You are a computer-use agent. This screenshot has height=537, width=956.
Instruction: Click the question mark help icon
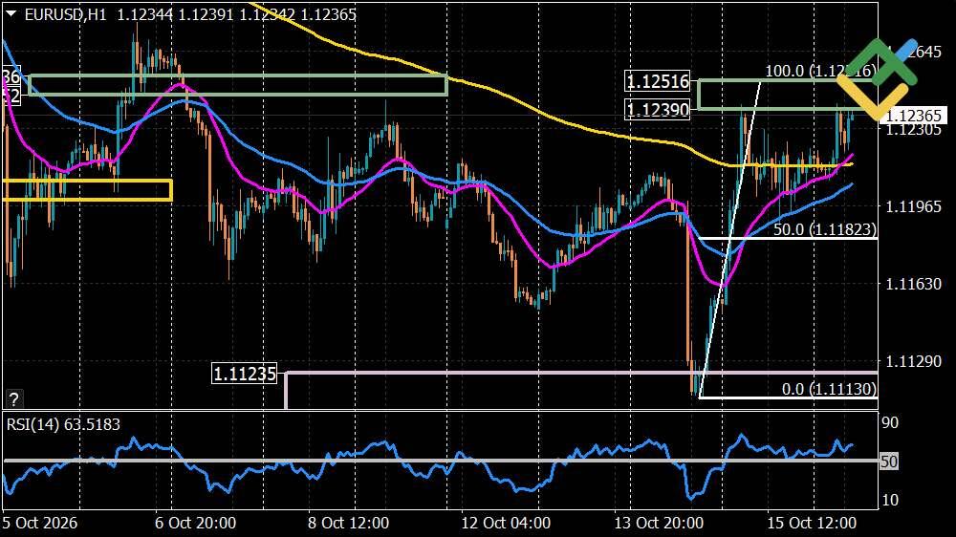tap(13, 399)
